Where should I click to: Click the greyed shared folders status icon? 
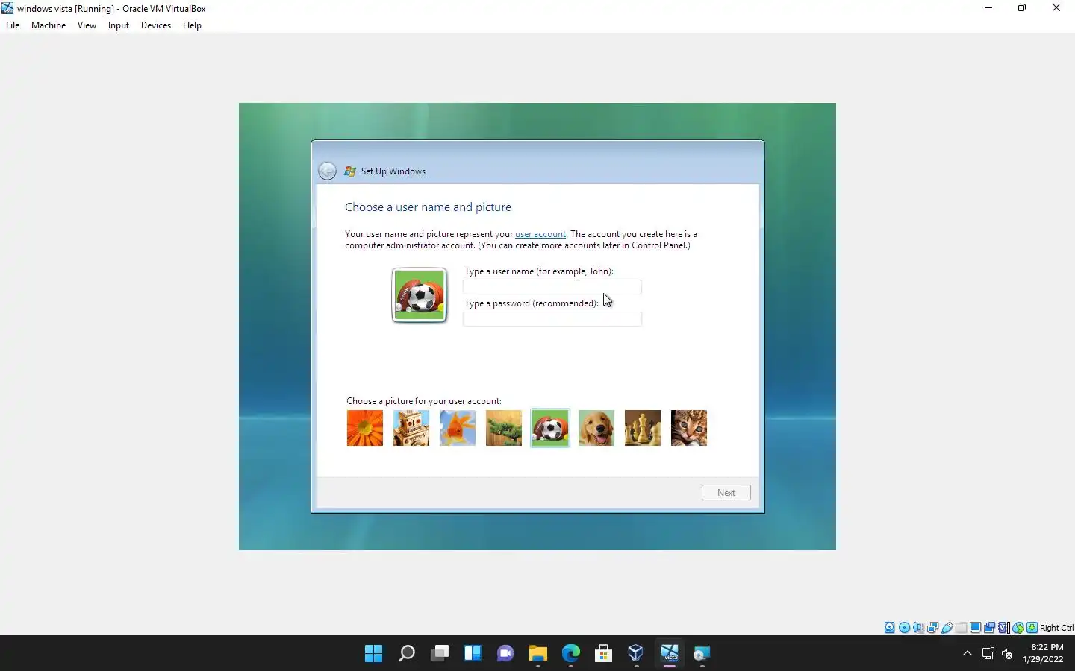coord(961,628)
